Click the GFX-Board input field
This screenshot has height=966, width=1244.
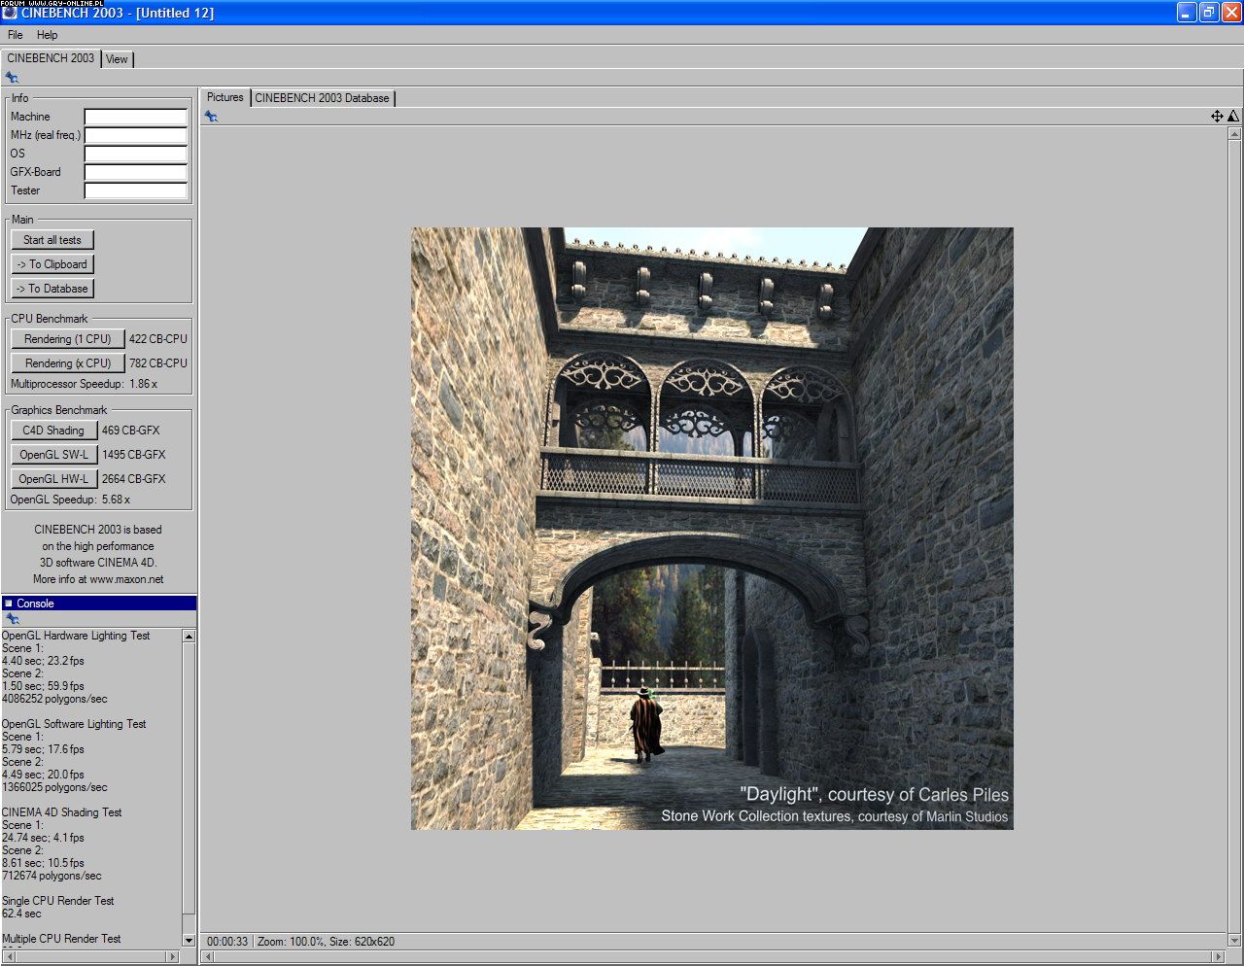pos(136,172)
